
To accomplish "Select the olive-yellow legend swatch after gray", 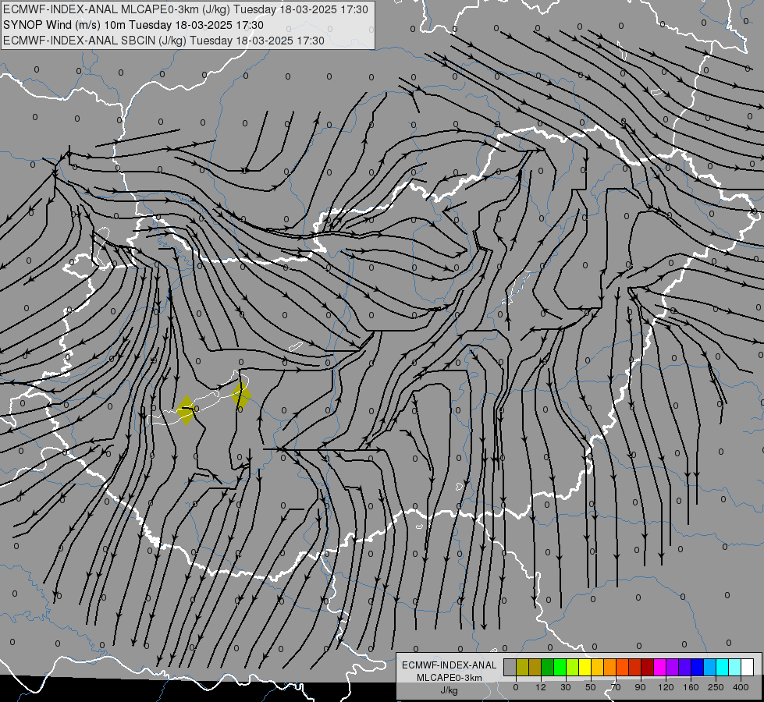I will click(523, 667).
